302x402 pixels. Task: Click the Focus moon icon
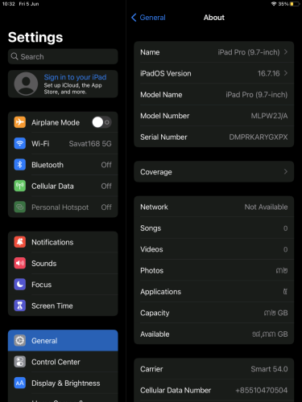tap(20, 285)
